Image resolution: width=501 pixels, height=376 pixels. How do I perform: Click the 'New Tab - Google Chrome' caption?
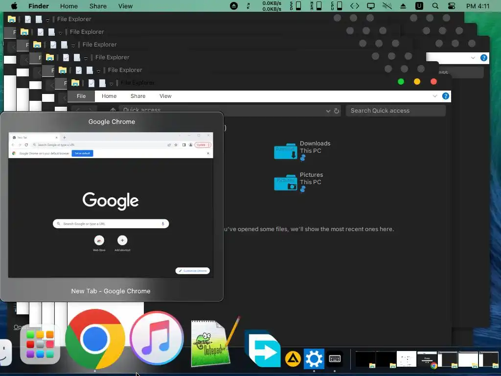point(111,291)
